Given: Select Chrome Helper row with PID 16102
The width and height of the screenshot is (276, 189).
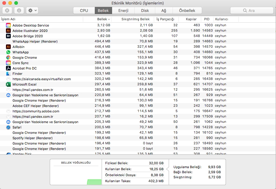Looking at the screenshot, I should (138, 133).
